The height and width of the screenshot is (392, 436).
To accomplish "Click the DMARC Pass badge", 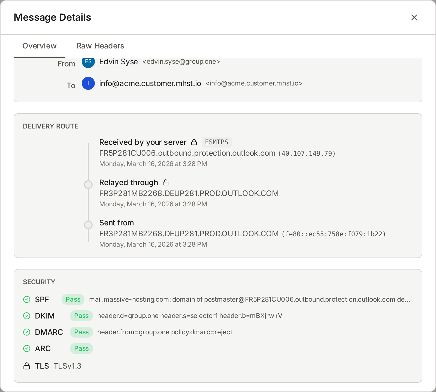I will (x=81, y=332).
